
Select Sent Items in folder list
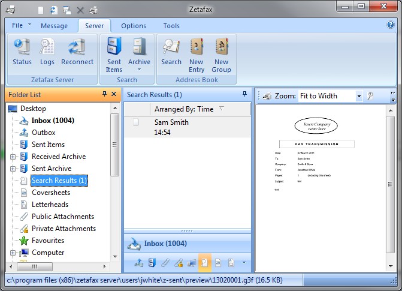(48, 145)
